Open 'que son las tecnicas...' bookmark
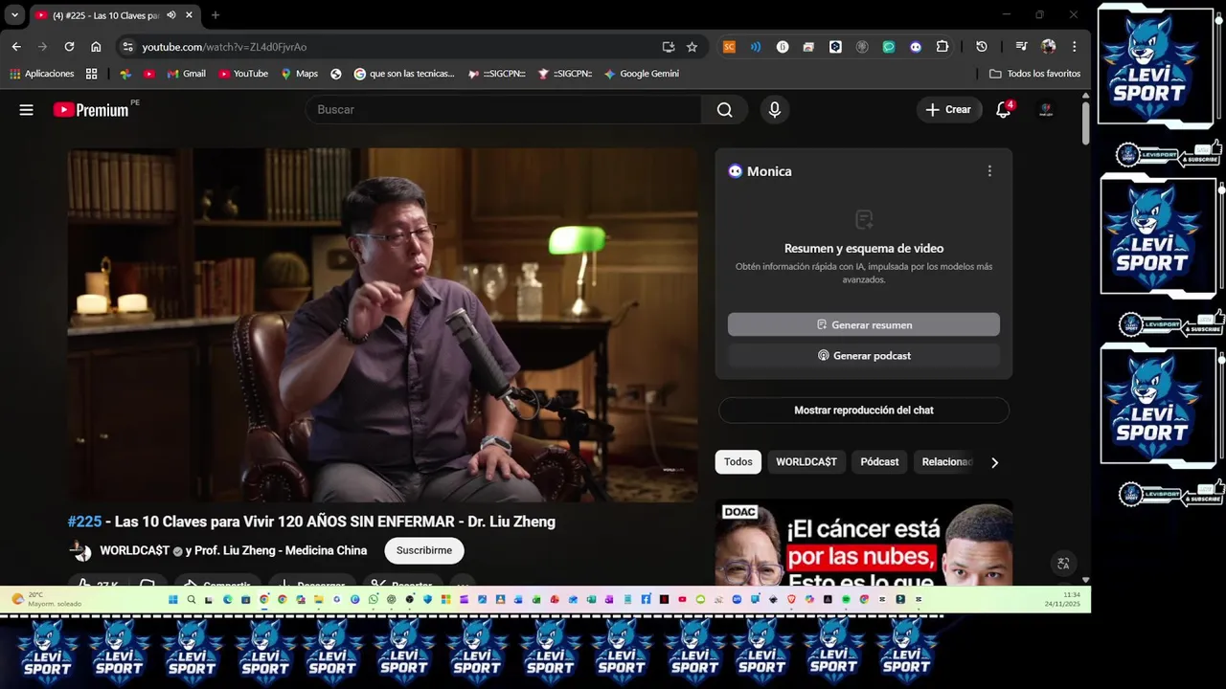The height and width of the screenshot is (689, 1226). pyautogui.click(x=404, y=74)
